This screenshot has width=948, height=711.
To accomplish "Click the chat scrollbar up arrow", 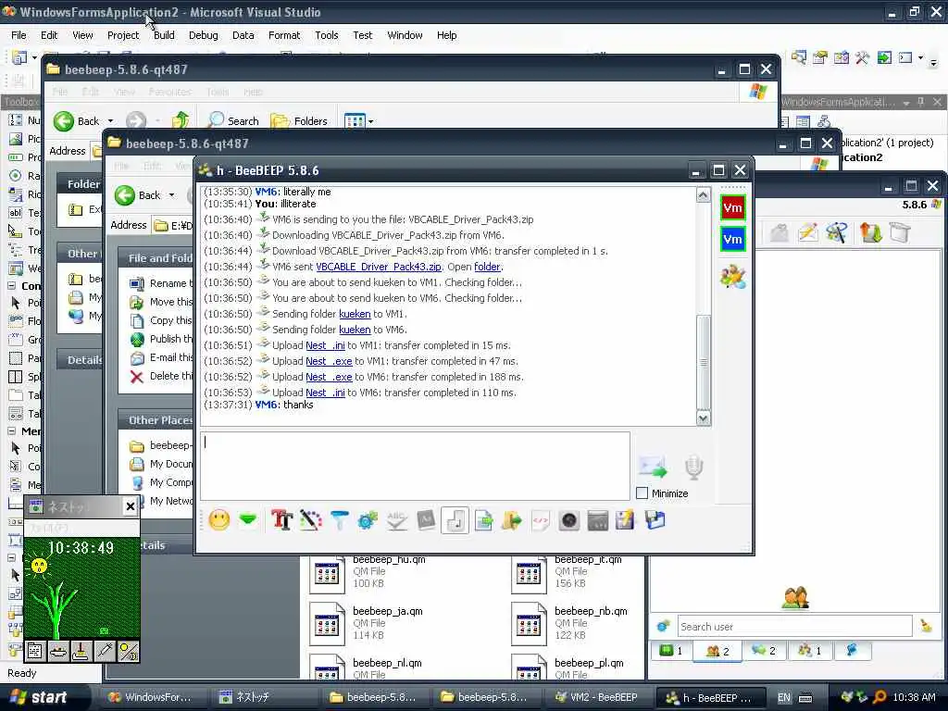I will pos(704,194).
